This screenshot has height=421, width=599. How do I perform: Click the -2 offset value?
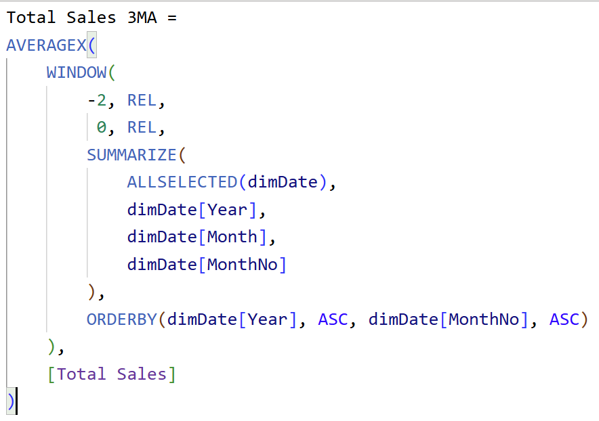pos(97,100)
